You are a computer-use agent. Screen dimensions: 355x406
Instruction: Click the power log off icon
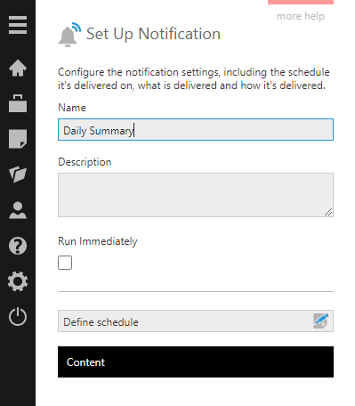pos(18,317)
